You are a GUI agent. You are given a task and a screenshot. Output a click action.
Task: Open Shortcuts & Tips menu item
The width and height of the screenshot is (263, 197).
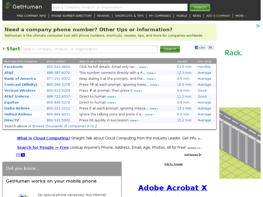129,16
